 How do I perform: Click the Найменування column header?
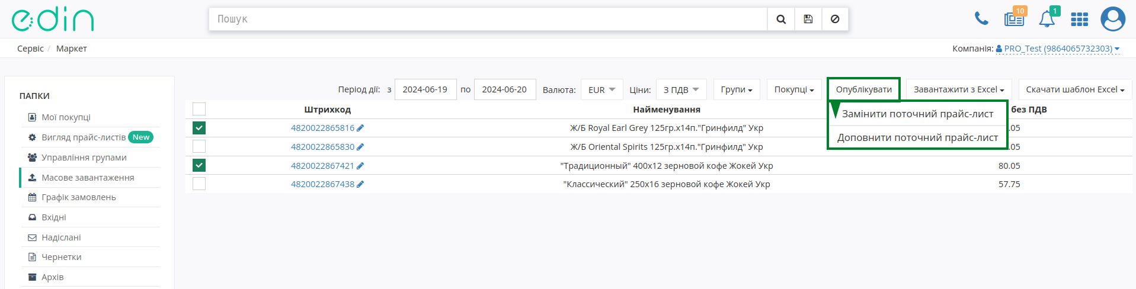[x=667, y=110]
